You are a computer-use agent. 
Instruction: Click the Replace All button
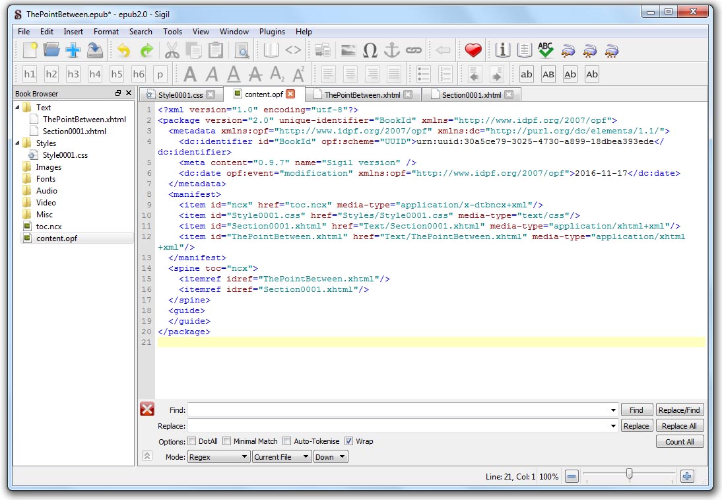coord(679,426)
